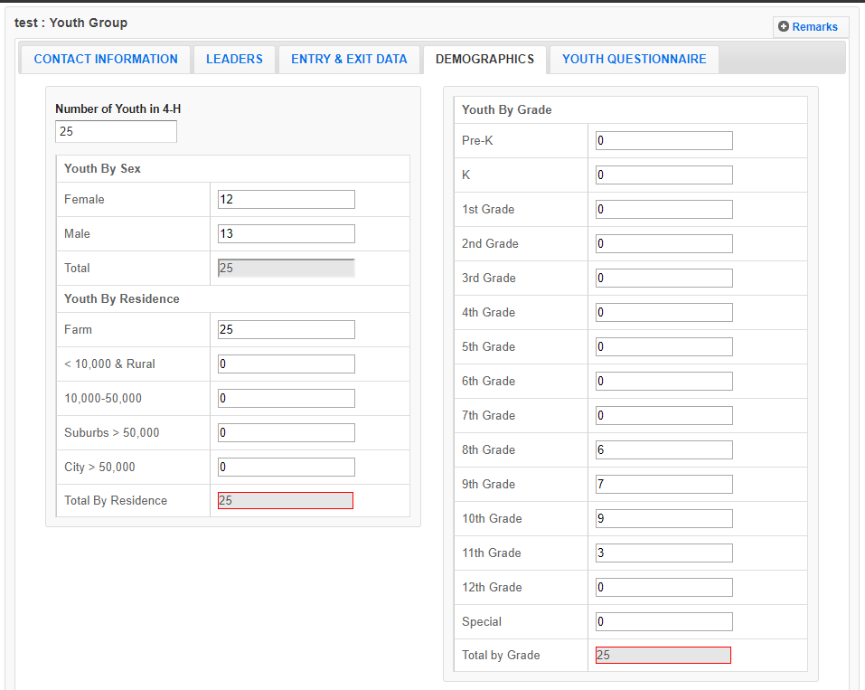
Task: Click the Pre-K grade input
Action: (663, 141)
